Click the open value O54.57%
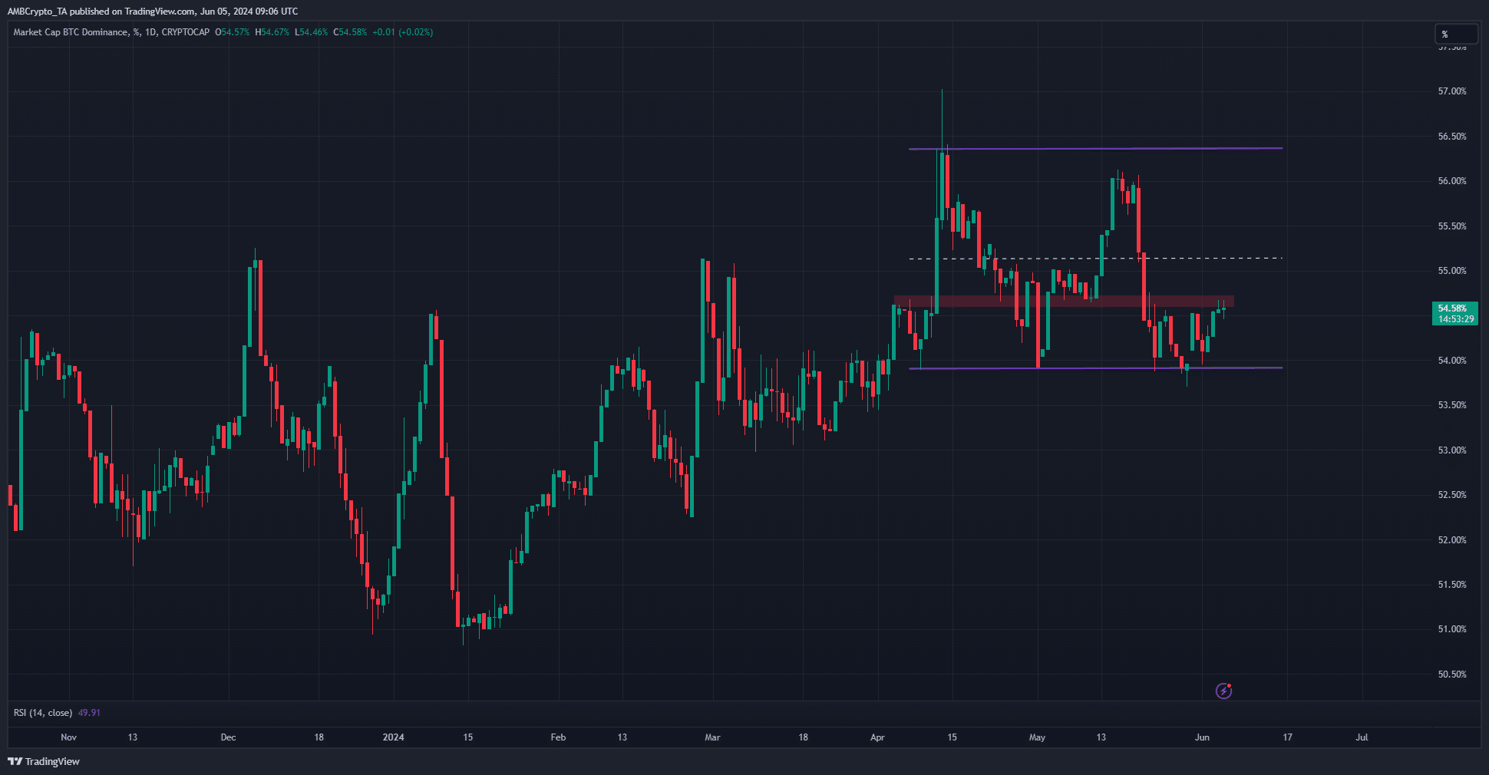 click(x=233, y=32)
